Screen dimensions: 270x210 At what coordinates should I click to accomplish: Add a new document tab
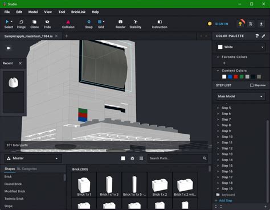pos(67,36)
